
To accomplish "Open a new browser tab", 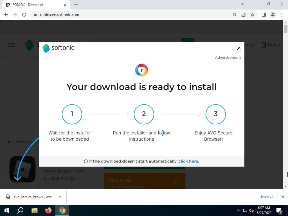I will [76, 5].
